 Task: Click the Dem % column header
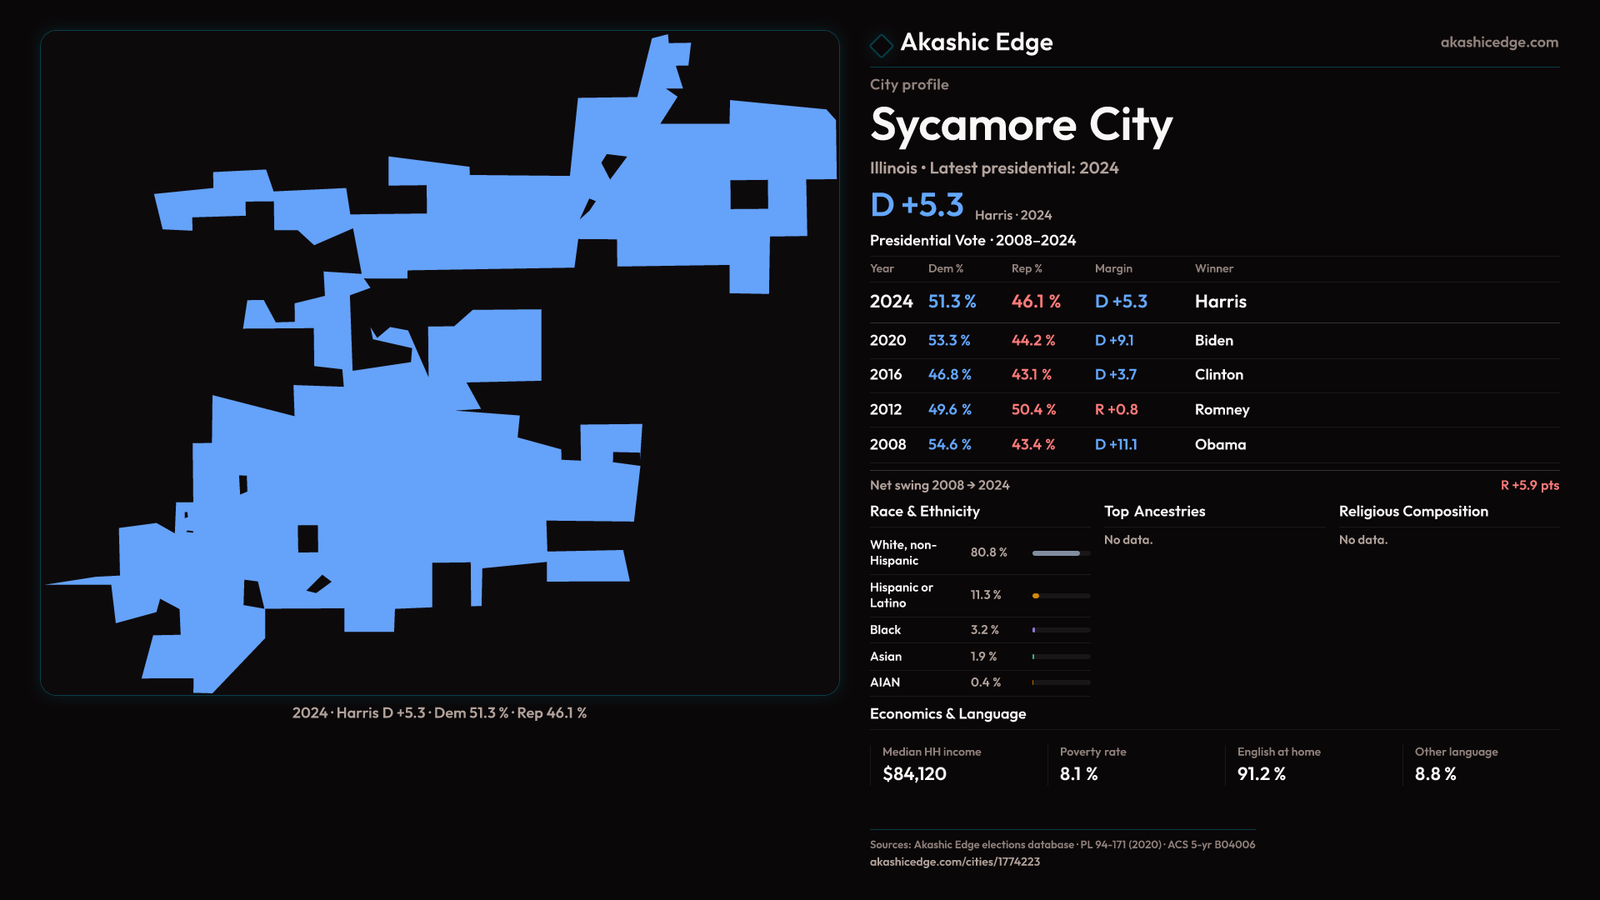coord(946,268)
